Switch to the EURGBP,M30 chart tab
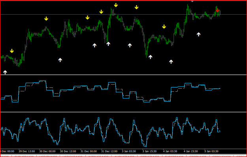 coord(174,156)
